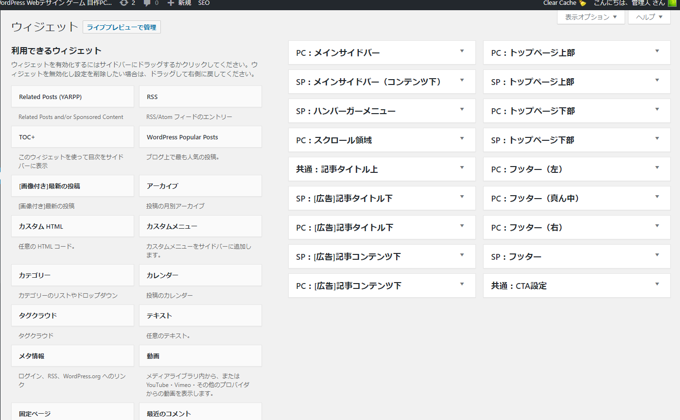Image resolution: width=680 pixels, height=420 pixels.
Task: Select the Related Posts (YARPP) widget
Action: click(x=72, y=97)
